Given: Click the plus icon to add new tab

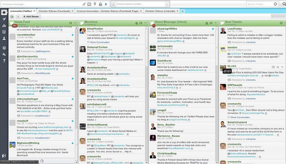Looking at the screenshot, I should [182, 11].
